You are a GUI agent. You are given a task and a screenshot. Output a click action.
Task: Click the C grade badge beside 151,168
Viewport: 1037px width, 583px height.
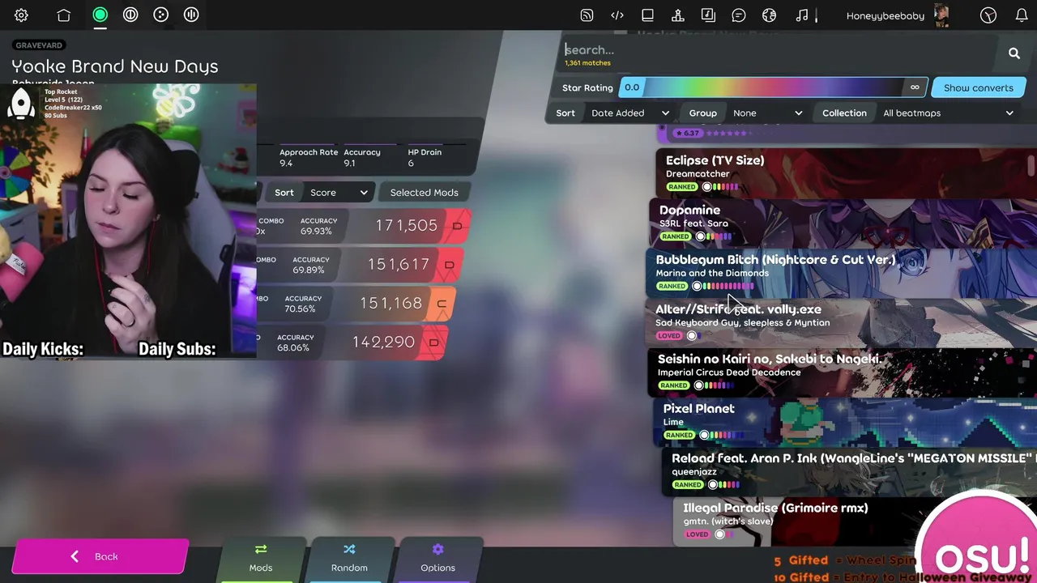[x=442, y=304]
